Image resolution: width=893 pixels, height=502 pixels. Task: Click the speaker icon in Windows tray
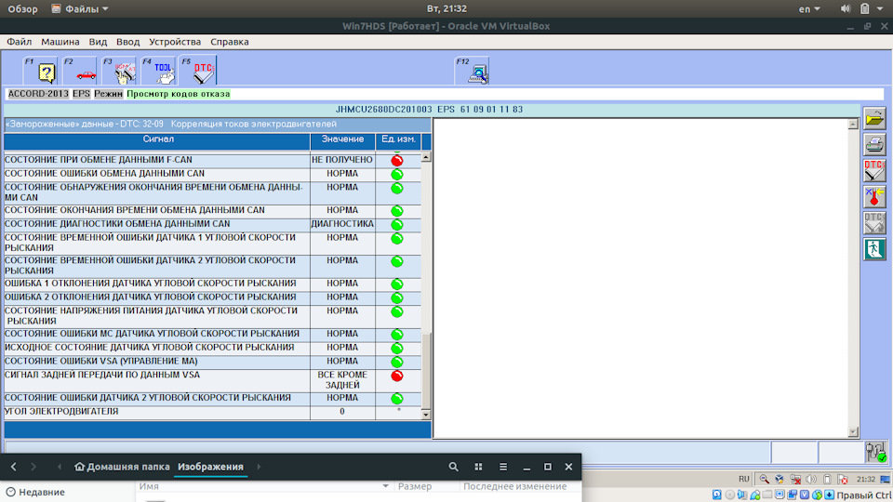(811, 480)
